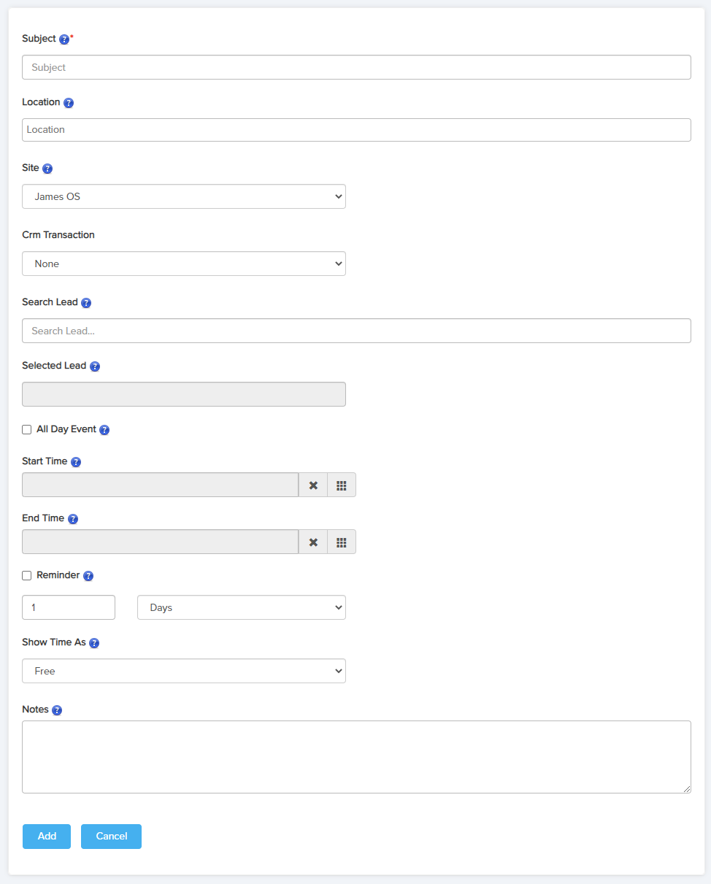Click inside the Notes text area

point(356,756)
